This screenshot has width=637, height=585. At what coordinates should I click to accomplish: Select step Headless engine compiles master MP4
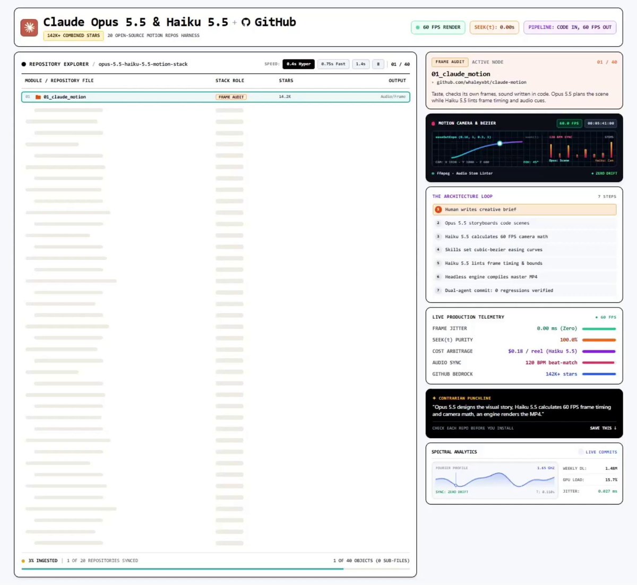[x=524, y=277]
